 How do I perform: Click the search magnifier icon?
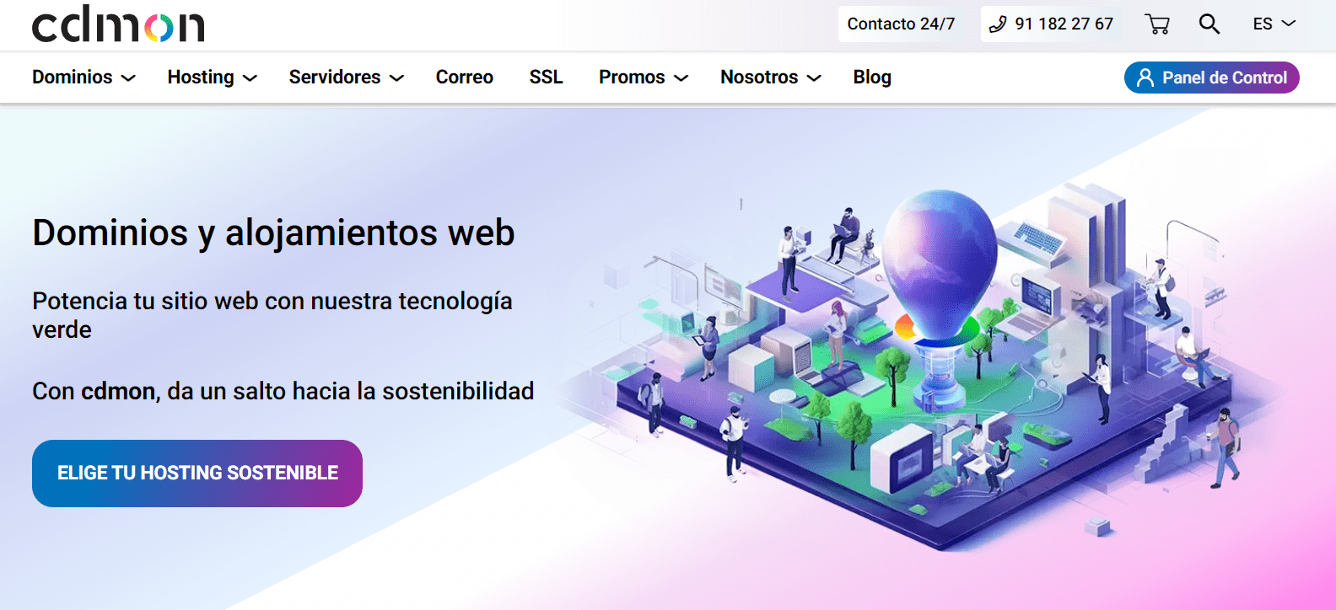coord(1209,24)
